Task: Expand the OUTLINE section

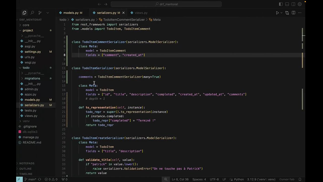Action: [25, 169]
